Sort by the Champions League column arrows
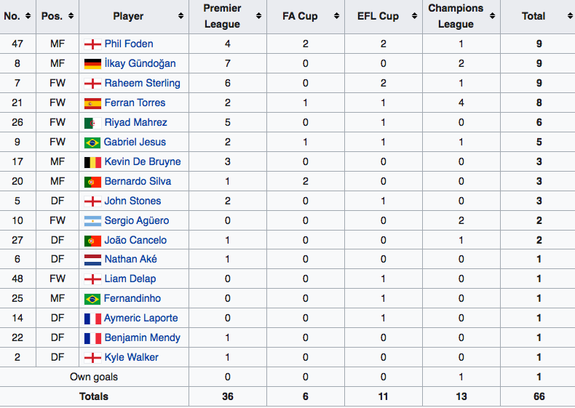This screenshot has height=408, width=575. click(494, 16)
